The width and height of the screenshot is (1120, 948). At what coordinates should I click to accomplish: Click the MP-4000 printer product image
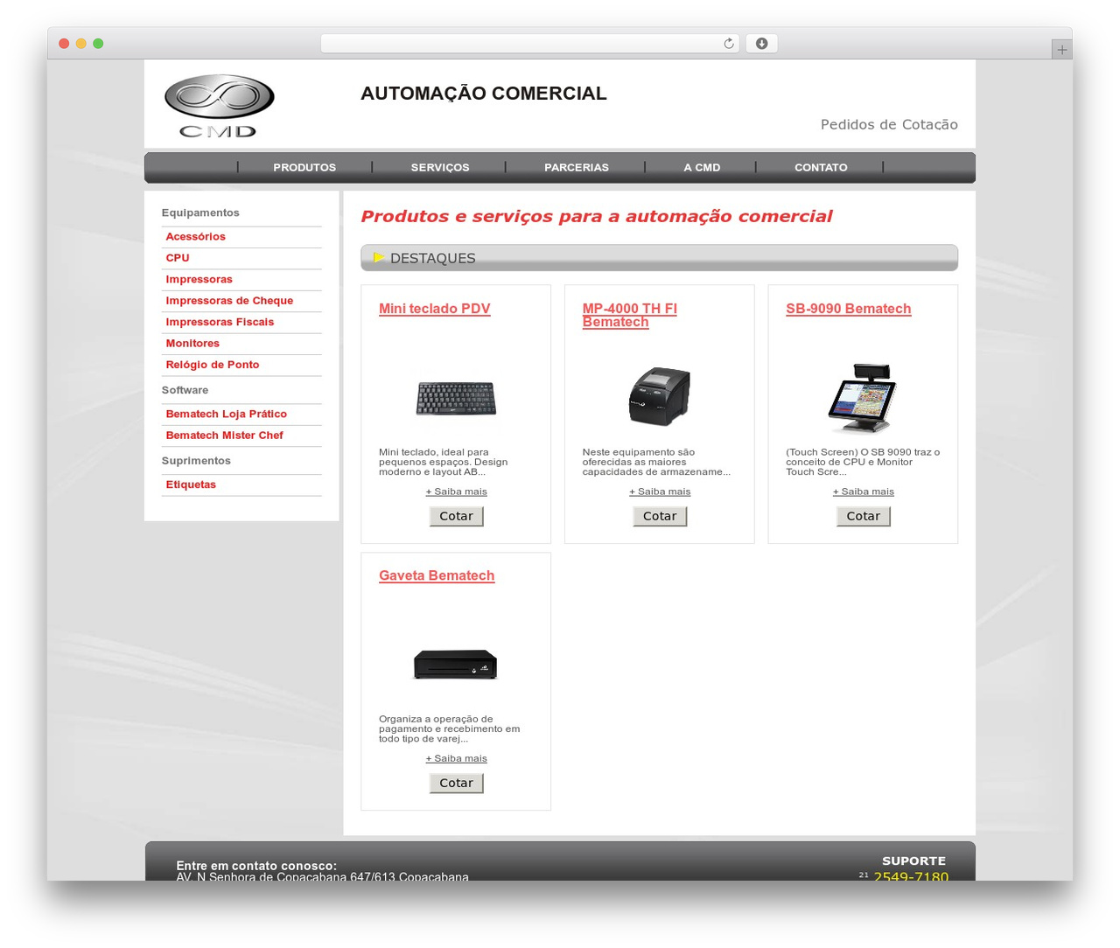point(660,396)
